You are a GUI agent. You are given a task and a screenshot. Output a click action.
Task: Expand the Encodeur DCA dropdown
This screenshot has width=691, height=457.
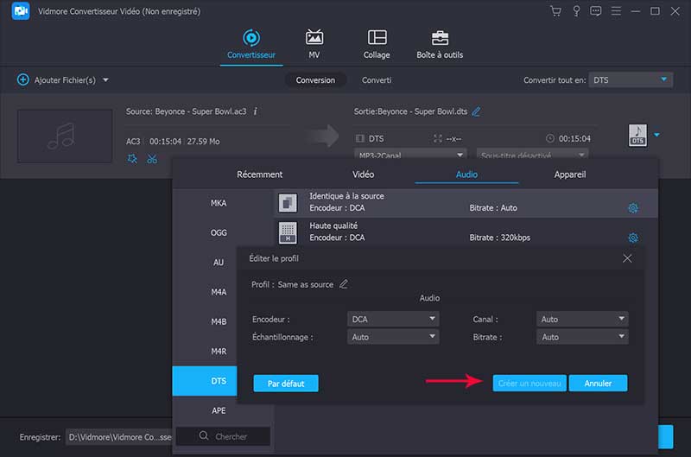click(x=392, y=319)
